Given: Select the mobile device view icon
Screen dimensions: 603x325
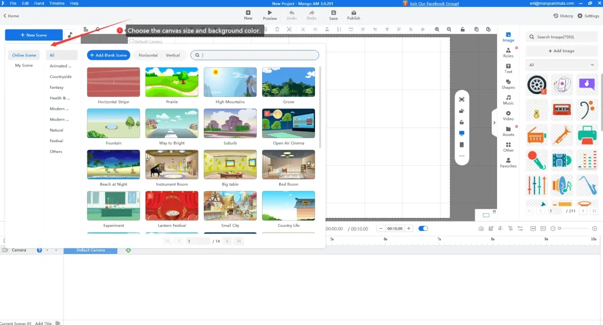Looking at the screenshot, I should coord(462,145).
